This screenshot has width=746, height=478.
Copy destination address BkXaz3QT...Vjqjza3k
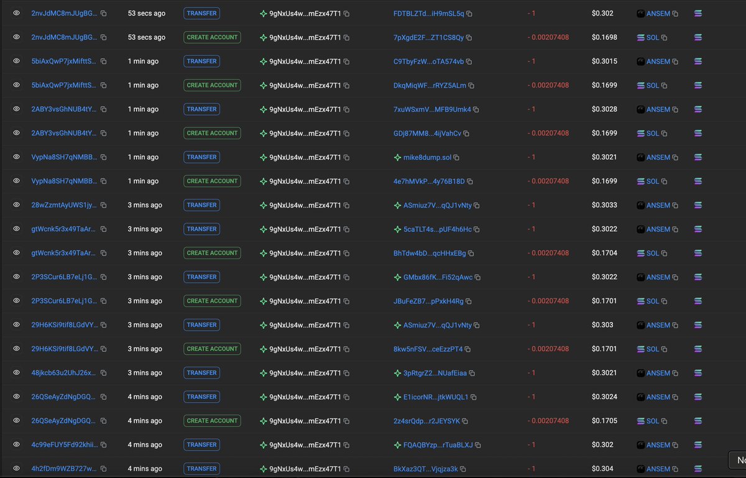click(463, 469)
